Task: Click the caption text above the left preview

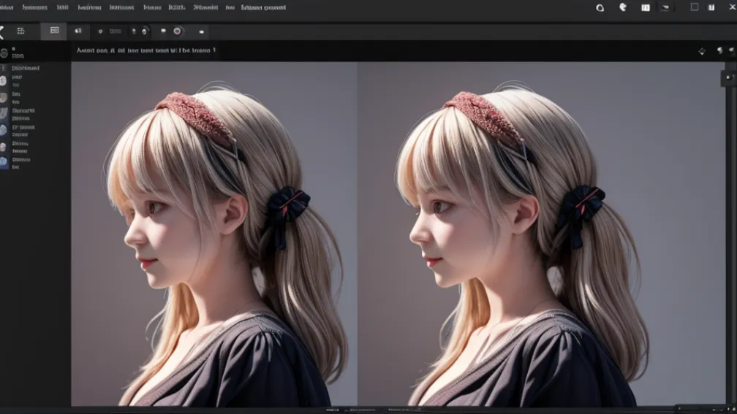Action: tap(146, 50)
